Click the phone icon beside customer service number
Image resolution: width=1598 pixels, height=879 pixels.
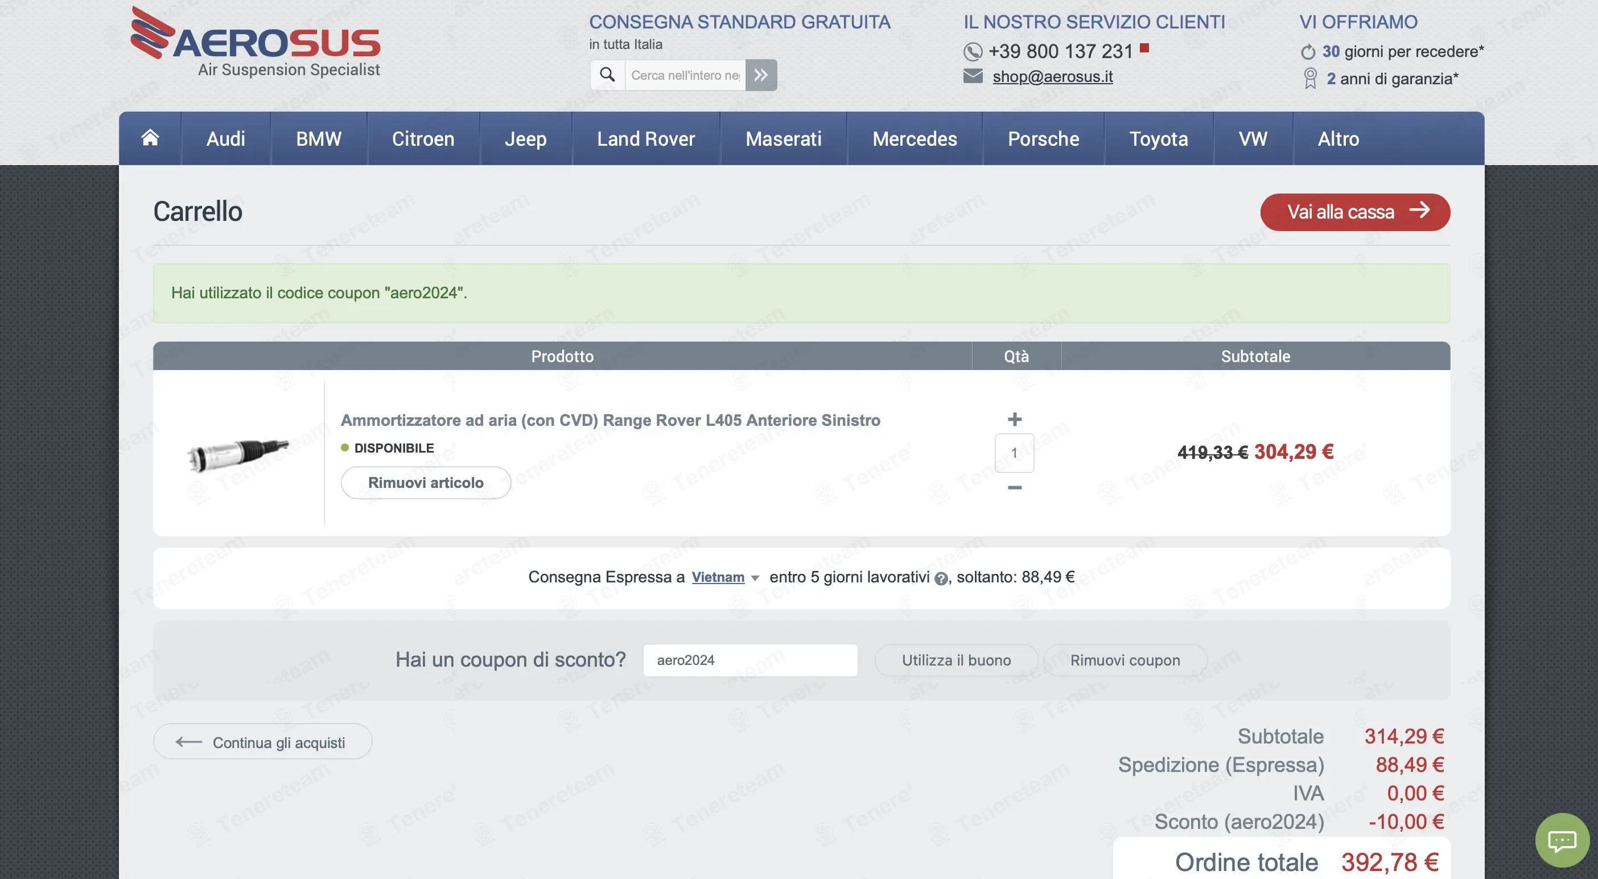click(973, 52)
